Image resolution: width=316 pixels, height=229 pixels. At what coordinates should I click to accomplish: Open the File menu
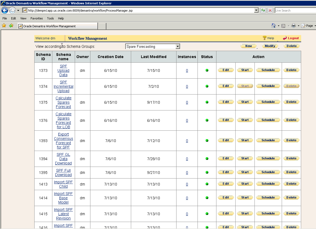pos(5,18)
